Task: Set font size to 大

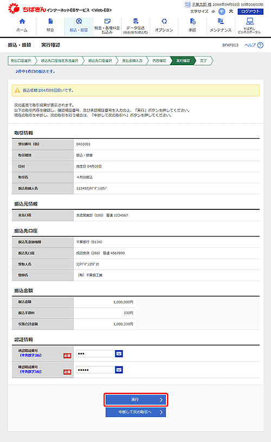Action: (231, 11)
